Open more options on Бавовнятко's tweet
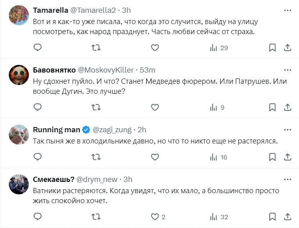 point(287,70)
